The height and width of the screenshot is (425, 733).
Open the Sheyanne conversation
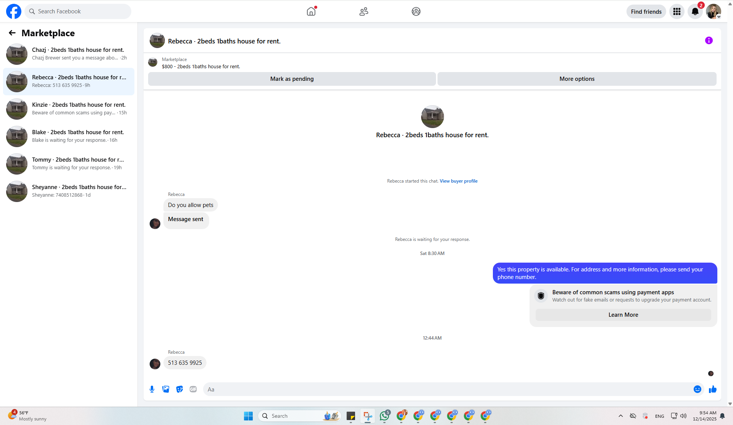click(69, 191)
